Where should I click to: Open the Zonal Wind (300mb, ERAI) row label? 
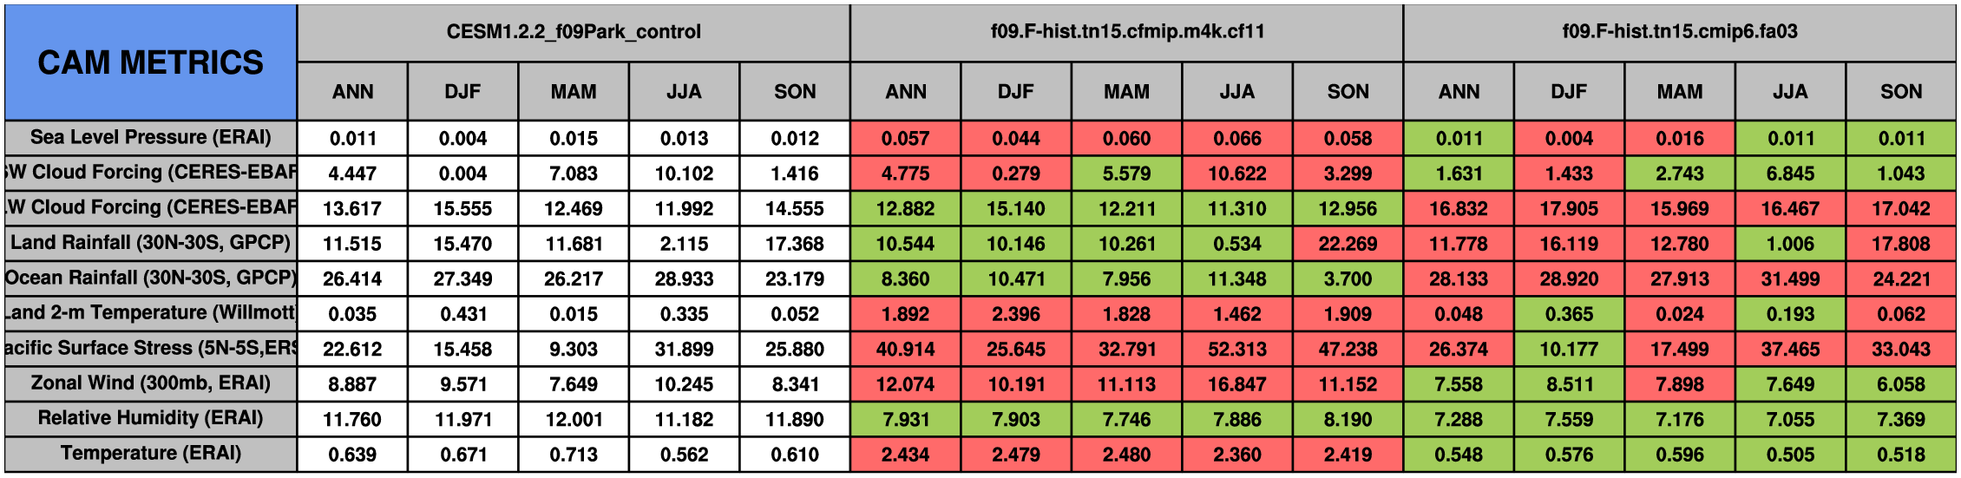(151, 383)
